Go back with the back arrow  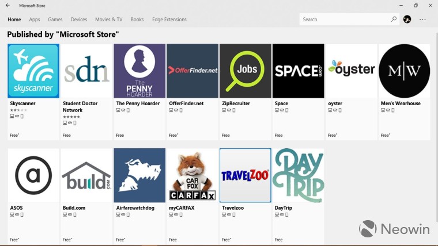click(8, 5)
